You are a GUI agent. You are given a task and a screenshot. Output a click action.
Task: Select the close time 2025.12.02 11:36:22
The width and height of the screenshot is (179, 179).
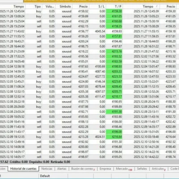pyautogui.click(x=146, y=61)
